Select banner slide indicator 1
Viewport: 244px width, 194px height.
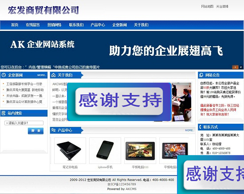pos(235,67)
